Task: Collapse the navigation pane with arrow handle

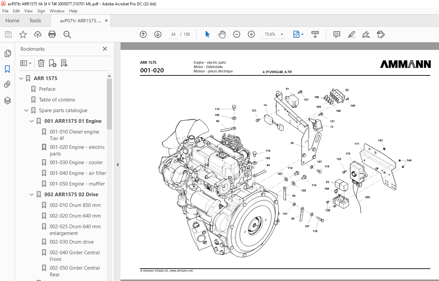Action: pos(117,165)
